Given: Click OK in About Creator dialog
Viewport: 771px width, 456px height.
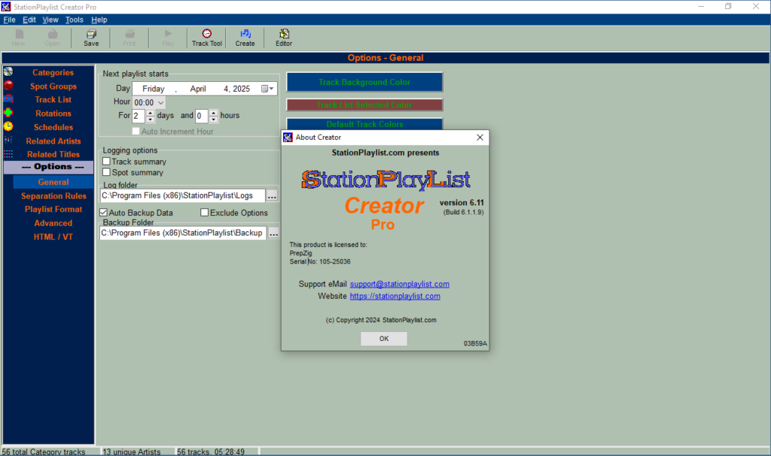Looking at the screenshot, I should point(383,339).
